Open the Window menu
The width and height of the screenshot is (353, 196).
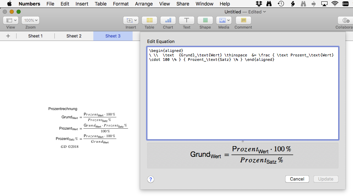tap(205, 4)
